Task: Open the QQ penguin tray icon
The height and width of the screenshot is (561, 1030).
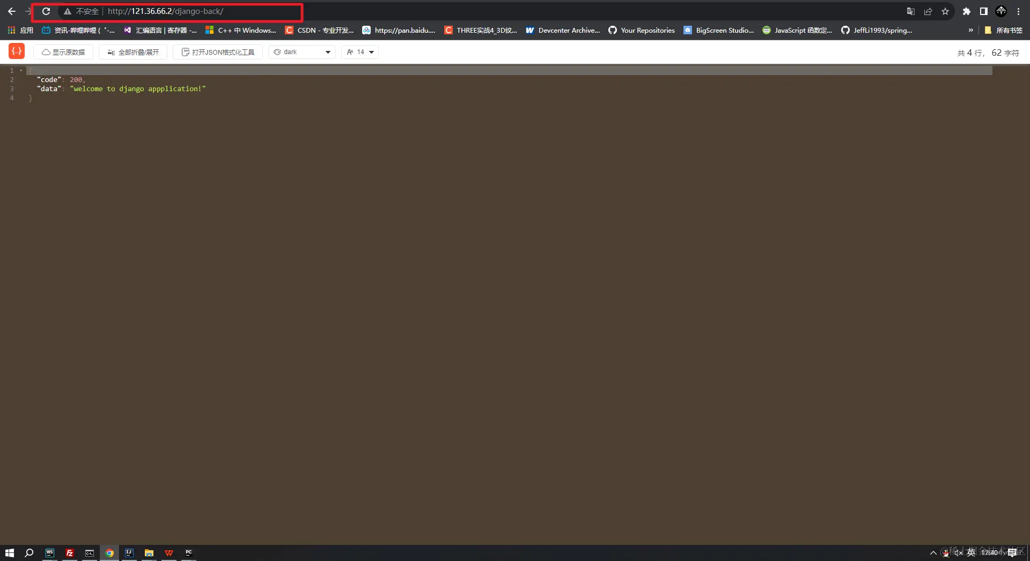Action: click(946, 553)
